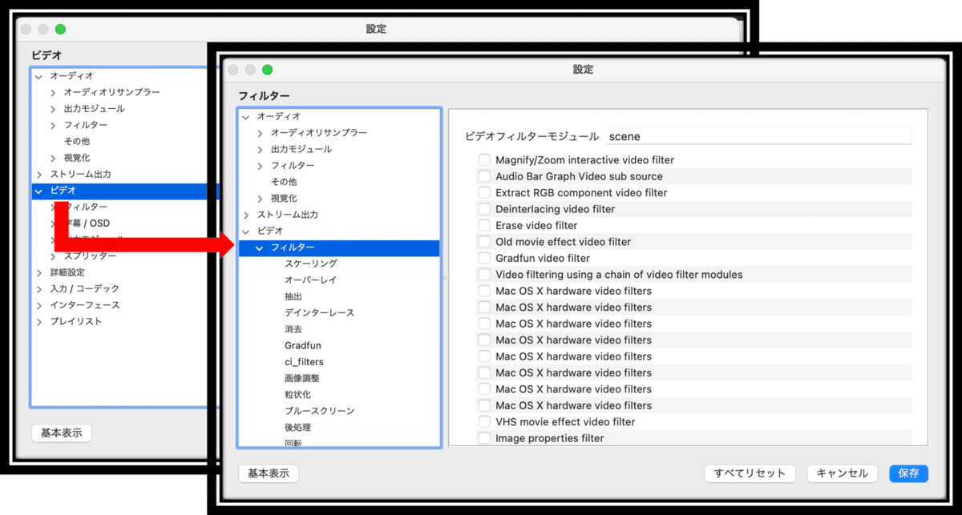Collapse オーディオ in back window tree
This screenshot has width=962, height=515.
click(x=39, y=76)
